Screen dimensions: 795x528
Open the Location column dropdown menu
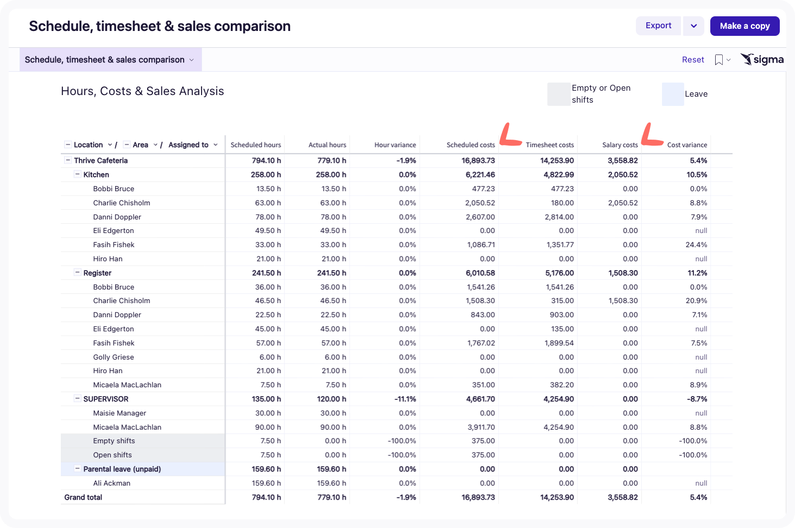[110, 144]
